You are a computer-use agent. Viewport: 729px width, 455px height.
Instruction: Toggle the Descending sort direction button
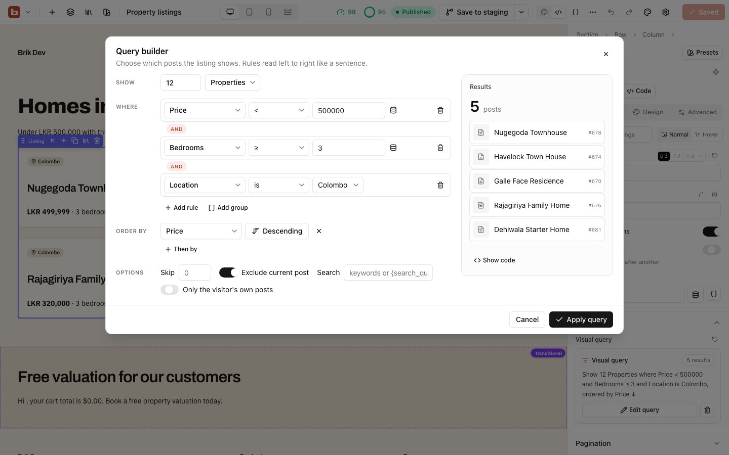tap(277, 231)
